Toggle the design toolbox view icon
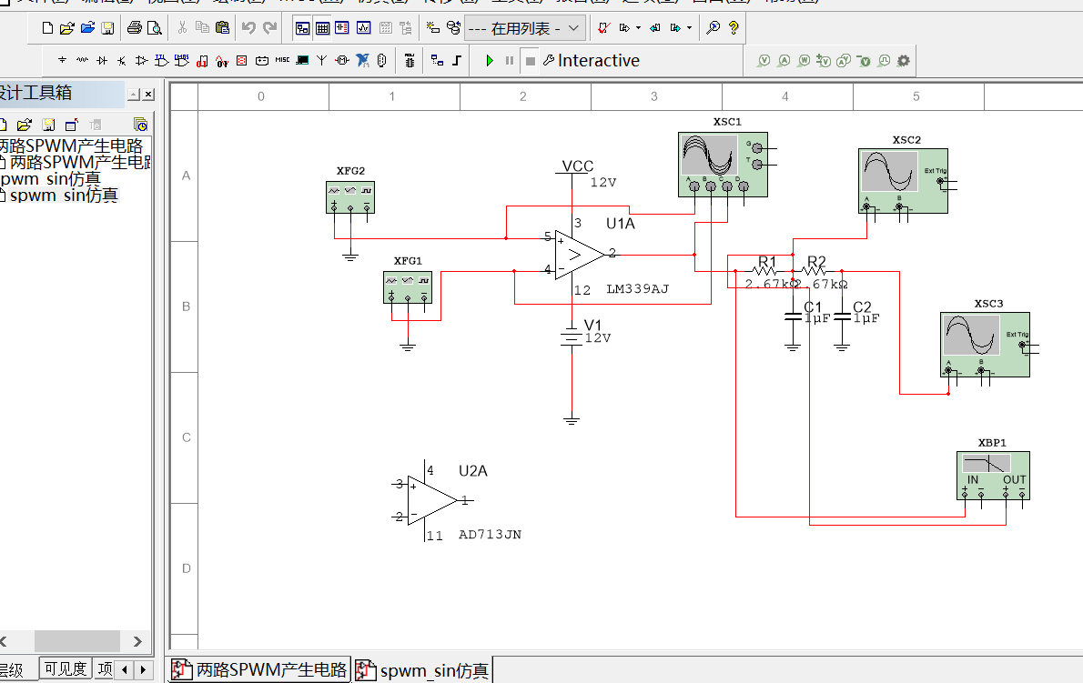The image size is (1083, 683). pyautogui.click(x=302, y=28)
